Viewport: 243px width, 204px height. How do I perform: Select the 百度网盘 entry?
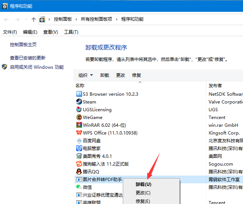[92, 141]
